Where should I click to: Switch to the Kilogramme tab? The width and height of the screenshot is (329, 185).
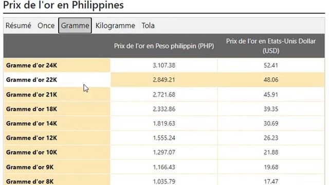point(115,26)
